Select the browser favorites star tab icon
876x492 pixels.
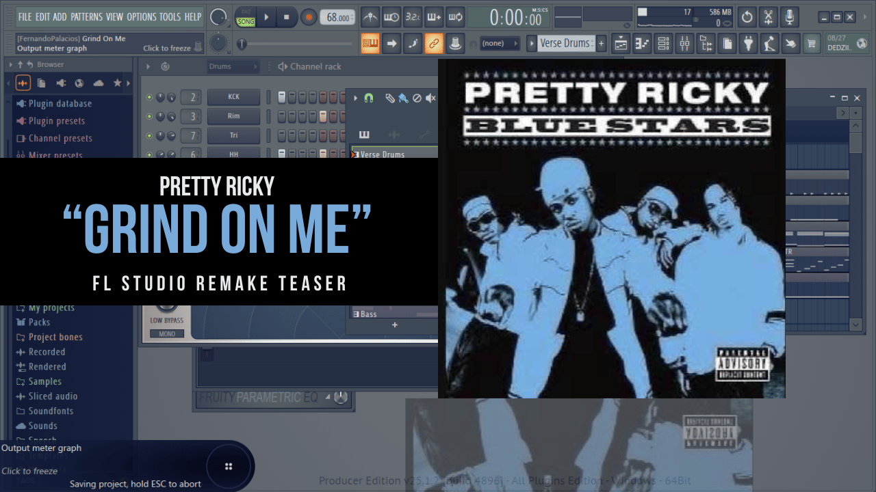117,83
